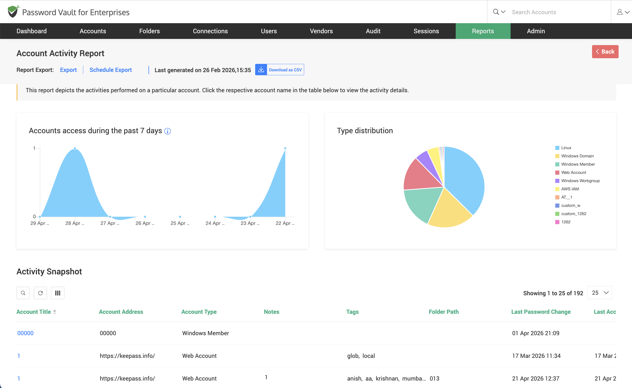This screenshot has height=388, width=632.
Task: Sort by the Account Title column
Action: [x=34, y=312]
